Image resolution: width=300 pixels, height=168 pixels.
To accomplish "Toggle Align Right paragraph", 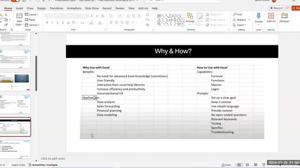I will point(122,23).
